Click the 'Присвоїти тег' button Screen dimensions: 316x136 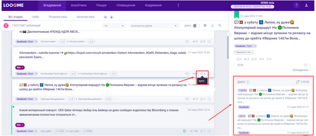[243, 52]
